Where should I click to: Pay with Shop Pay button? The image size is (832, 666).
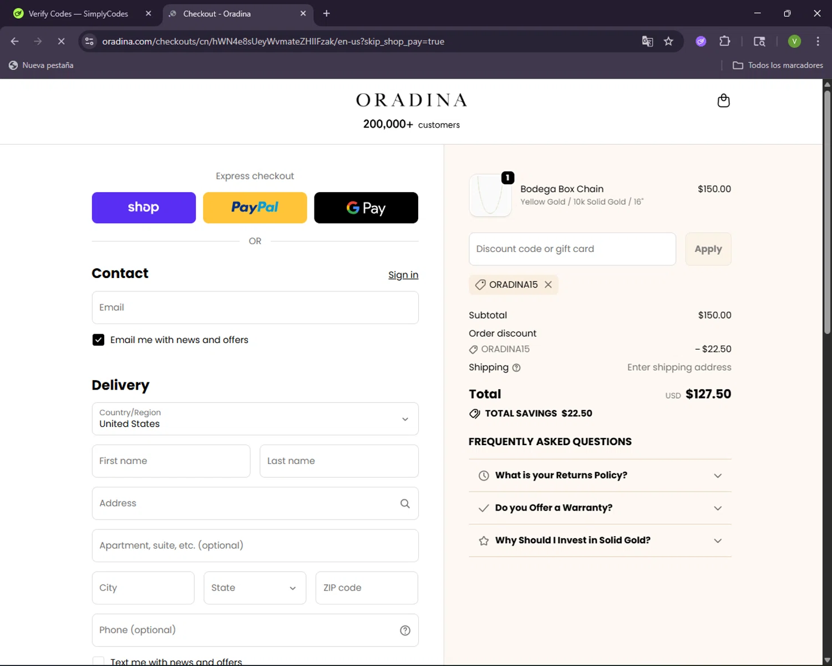(x=144, y=208)
